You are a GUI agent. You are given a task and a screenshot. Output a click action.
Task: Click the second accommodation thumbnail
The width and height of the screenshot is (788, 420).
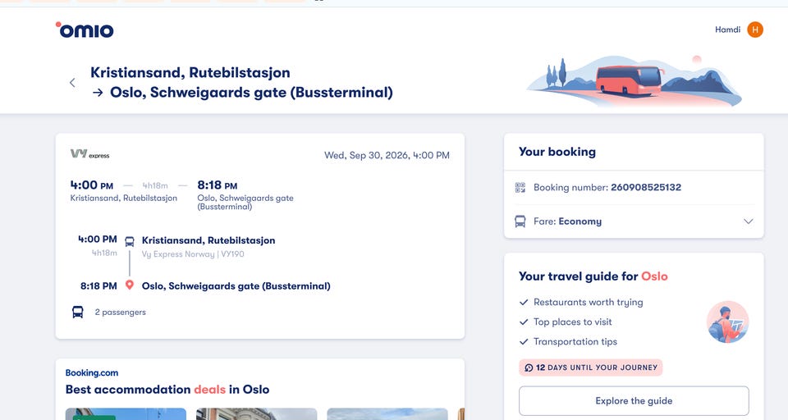[x=256, y=414]
